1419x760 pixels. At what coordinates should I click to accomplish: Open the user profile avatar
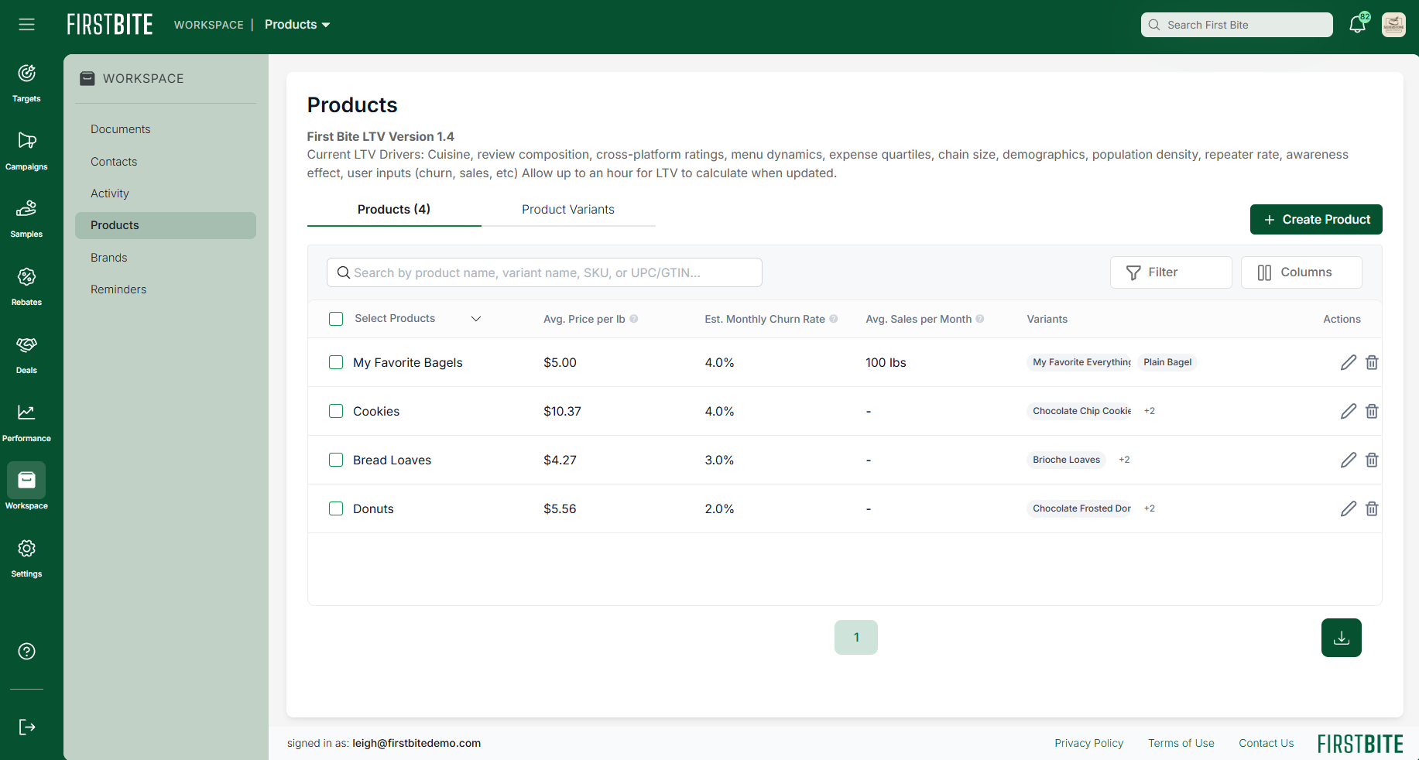click(1393, 24)
